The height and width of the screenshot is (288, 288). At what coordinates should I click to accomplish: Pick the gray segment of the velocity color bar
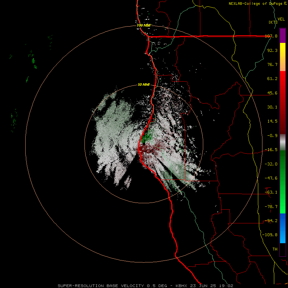tap(283, 142)
